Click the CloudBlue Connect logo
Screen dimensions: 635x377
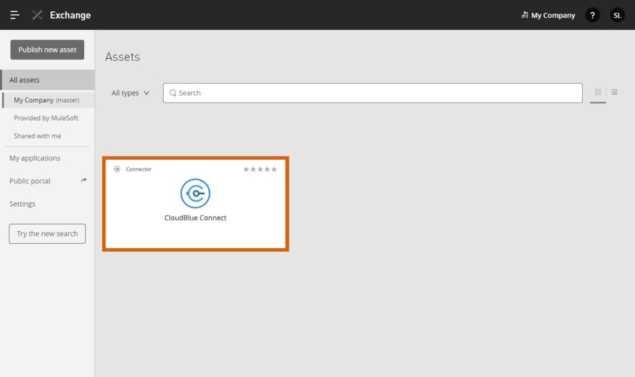click(195, 193)
